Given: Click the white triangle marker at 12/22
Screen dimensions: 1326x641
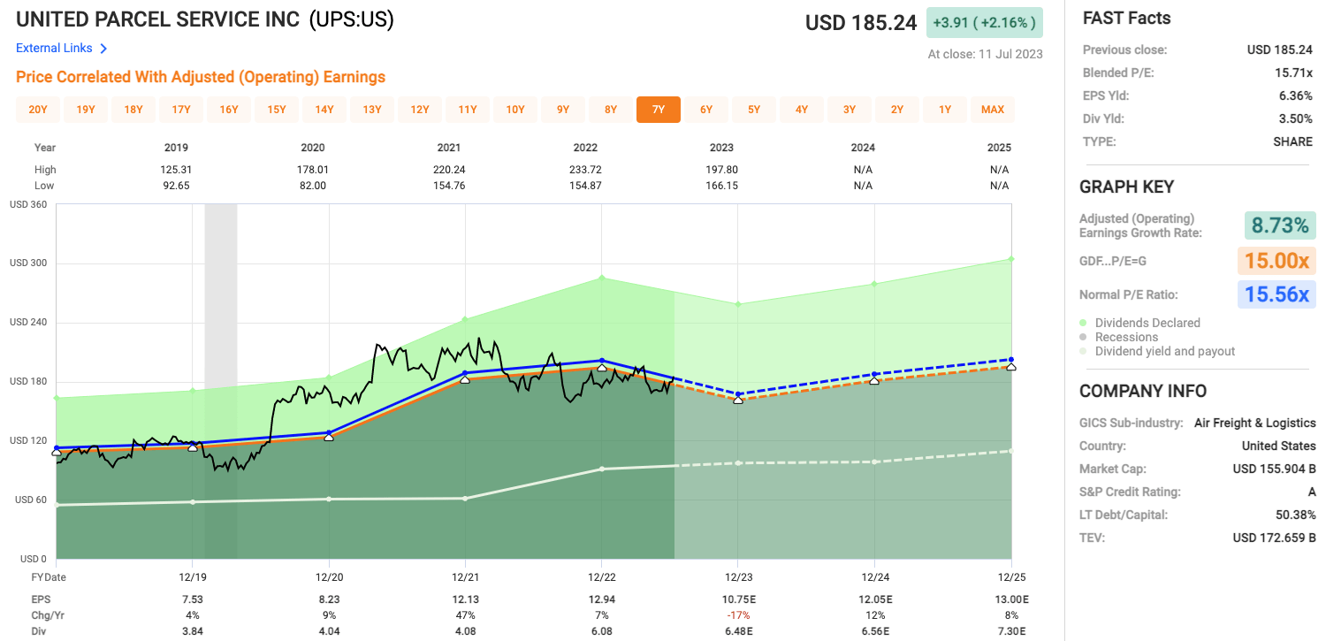Looking at the screenshot, I should pos(602,367).
